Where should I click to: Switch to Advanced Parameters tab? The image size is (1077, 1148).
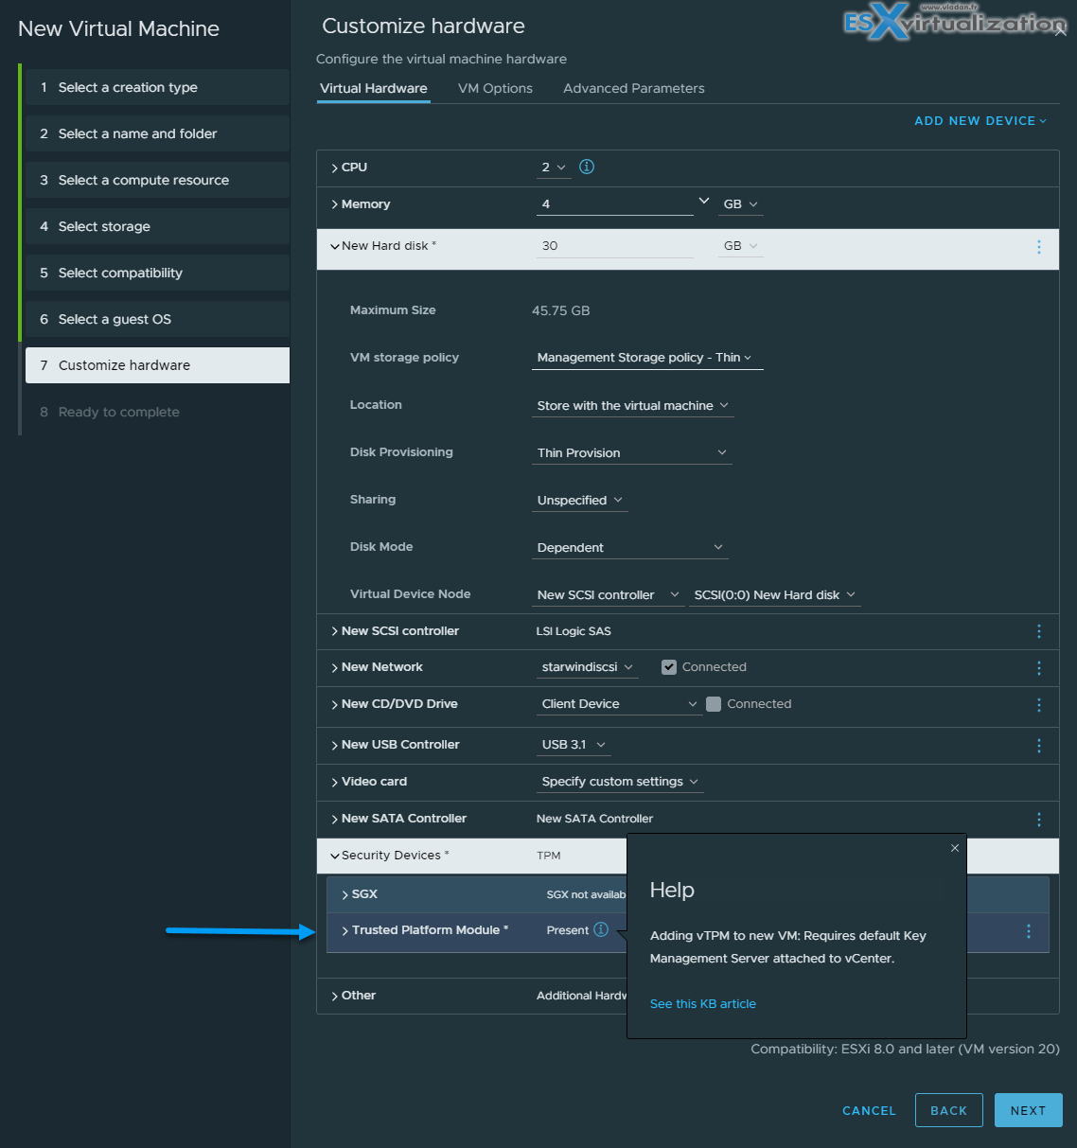click(x=634, y=88)
